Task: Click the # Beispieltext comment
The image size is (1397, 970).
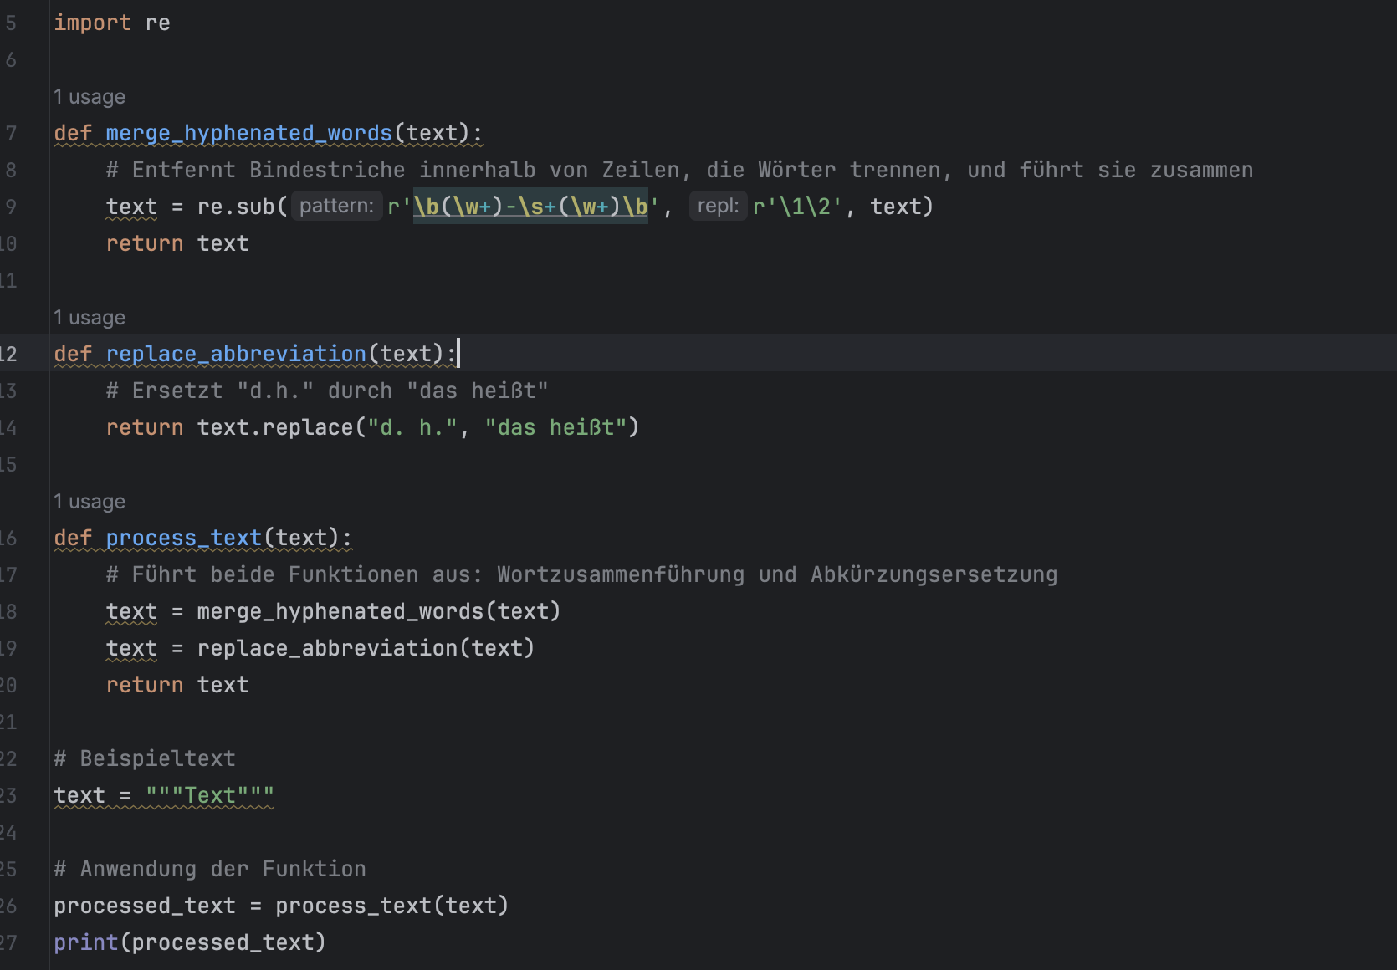Action: 144,758
